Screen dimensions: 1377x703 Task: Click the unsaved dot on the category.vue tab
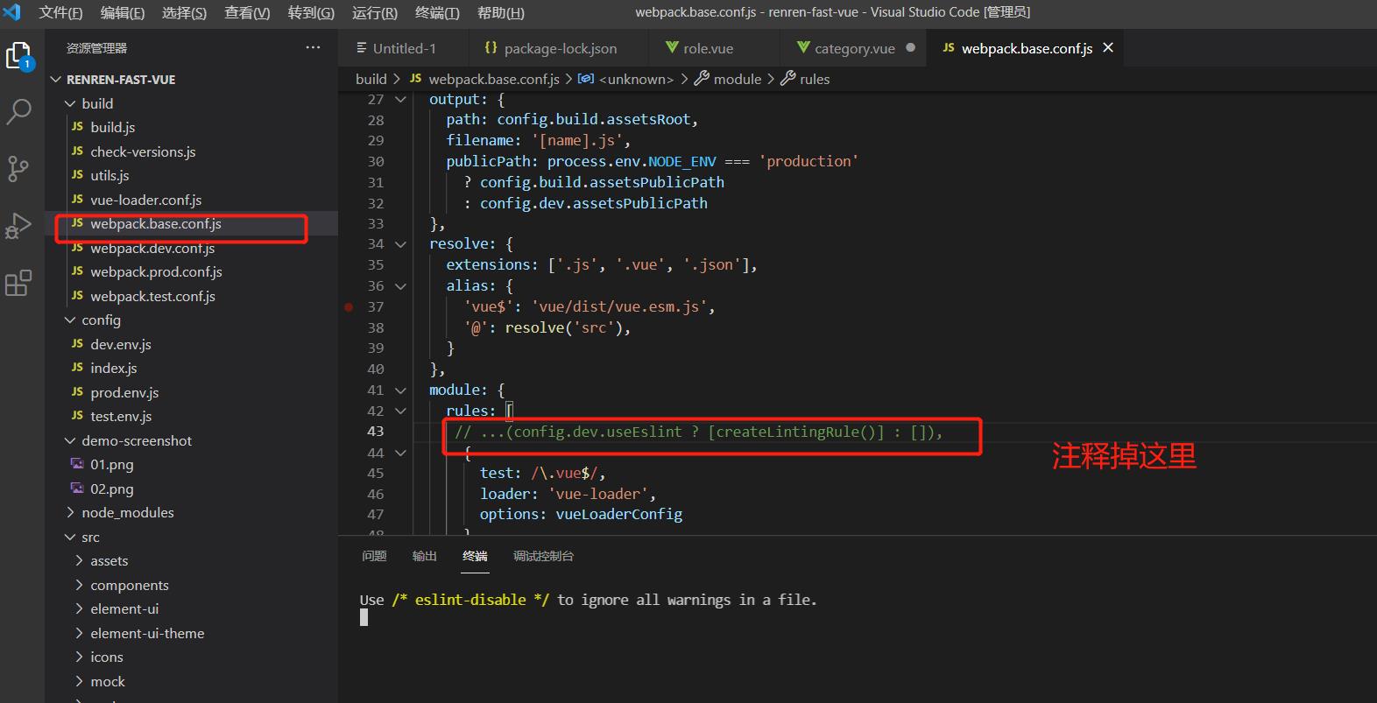pos(910,48)
